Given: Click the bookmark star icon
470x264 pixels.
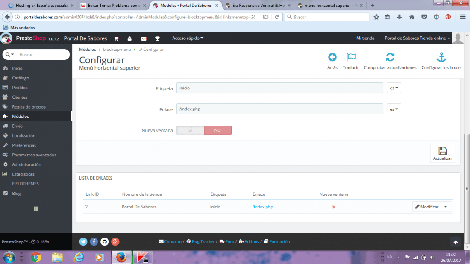Looking at the screenshot, I should (376, 17).
